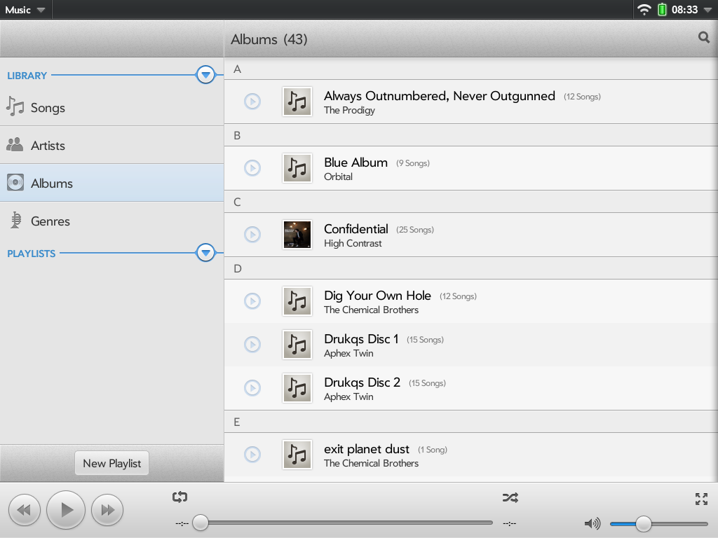Click the Drukqs Disc 1 artwork
The image size is (718, 538).
click(297, 345)
